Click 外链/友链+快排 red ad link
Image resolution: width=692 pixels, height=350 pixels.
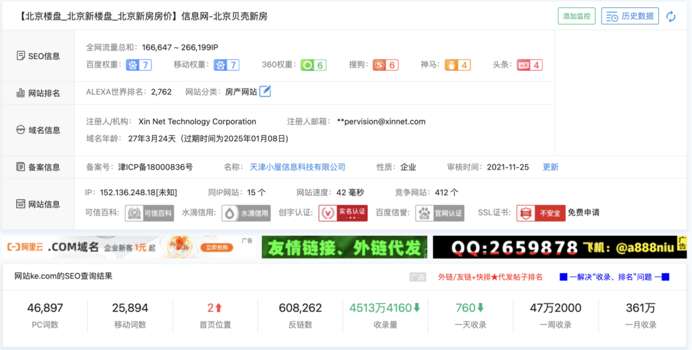pos(490,277)
